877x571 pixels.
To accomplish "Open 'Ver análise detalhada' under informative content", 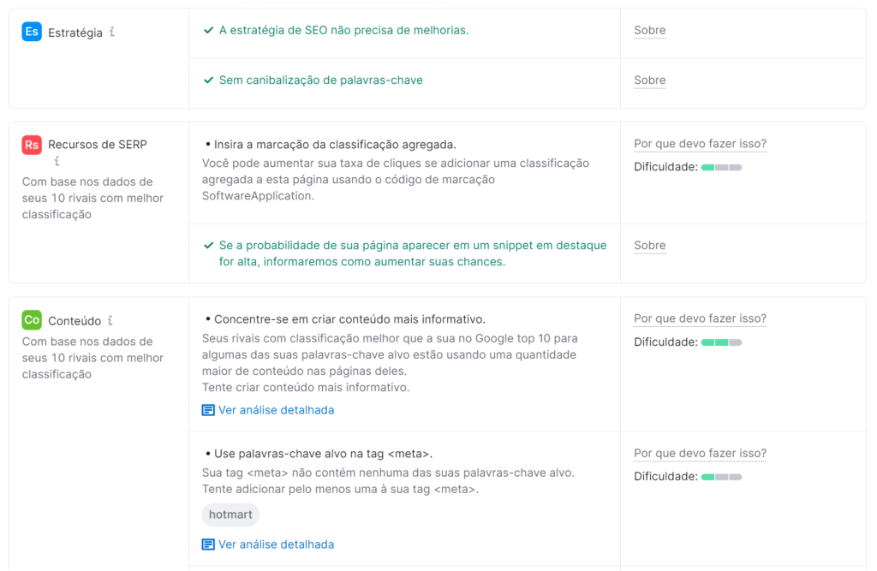I will [x=276, y=410].
